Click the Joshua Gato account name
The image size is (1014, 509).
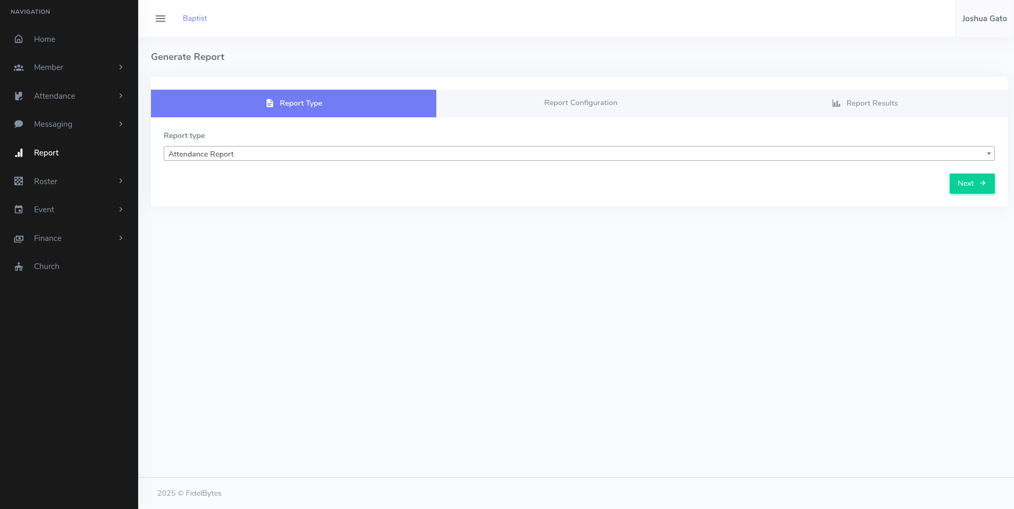(984, 18)
